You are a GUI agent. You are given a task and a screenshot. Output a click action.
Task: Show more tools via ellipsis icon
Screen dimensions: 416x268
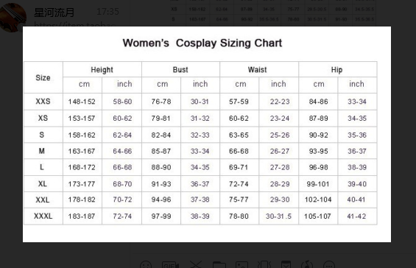(329, 265)
